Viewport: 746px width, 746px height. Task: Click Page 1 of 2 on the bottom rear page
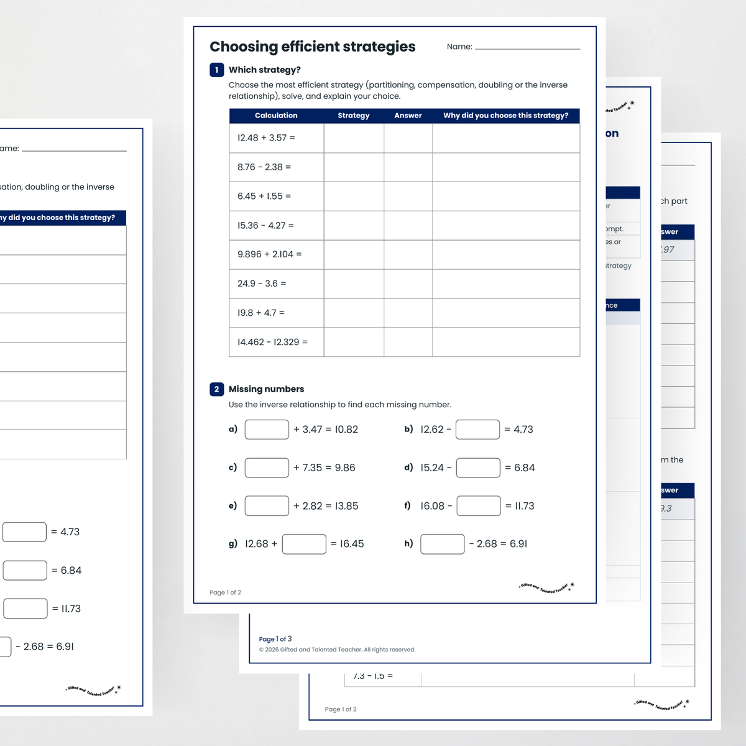coord(341,709)
